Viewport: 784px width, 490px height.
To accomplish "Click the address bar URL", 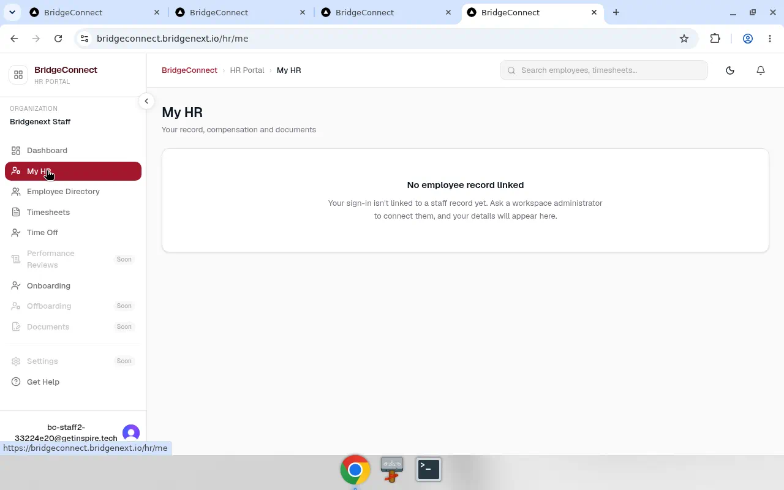I will point(173,39).
